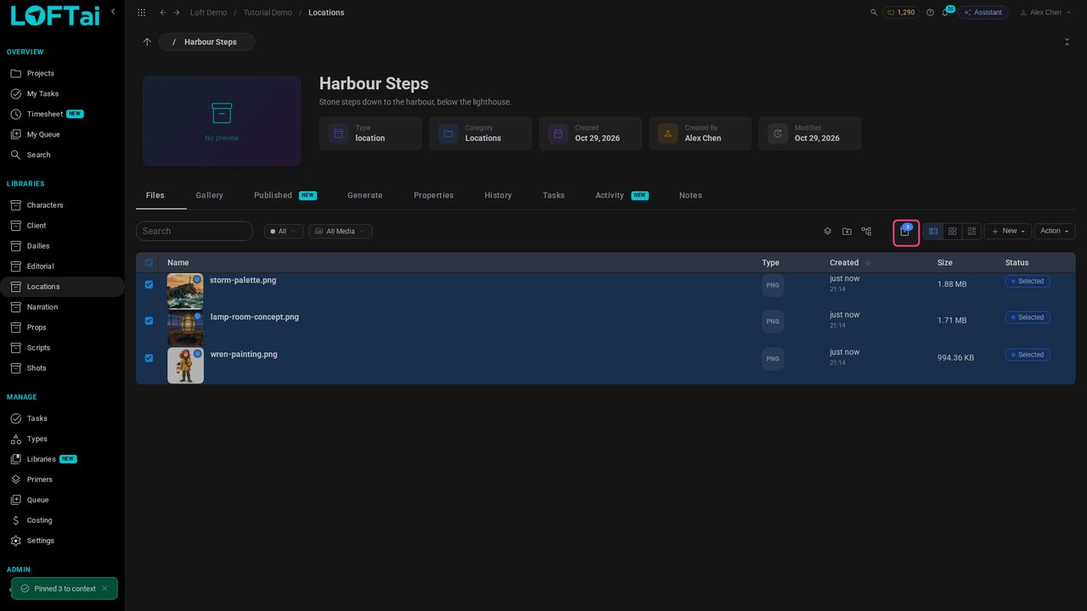Viewport: 1087px width, 611px height.
Task: Click the search magnifier in top bar
Action: [x=874, y=13]
